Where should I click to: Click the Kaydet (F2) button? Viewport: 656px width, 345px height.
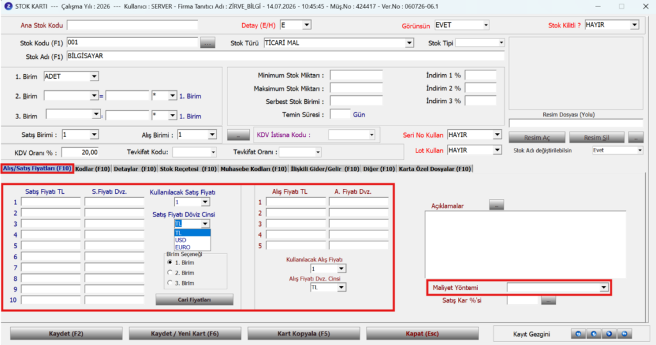click(66, 333)
